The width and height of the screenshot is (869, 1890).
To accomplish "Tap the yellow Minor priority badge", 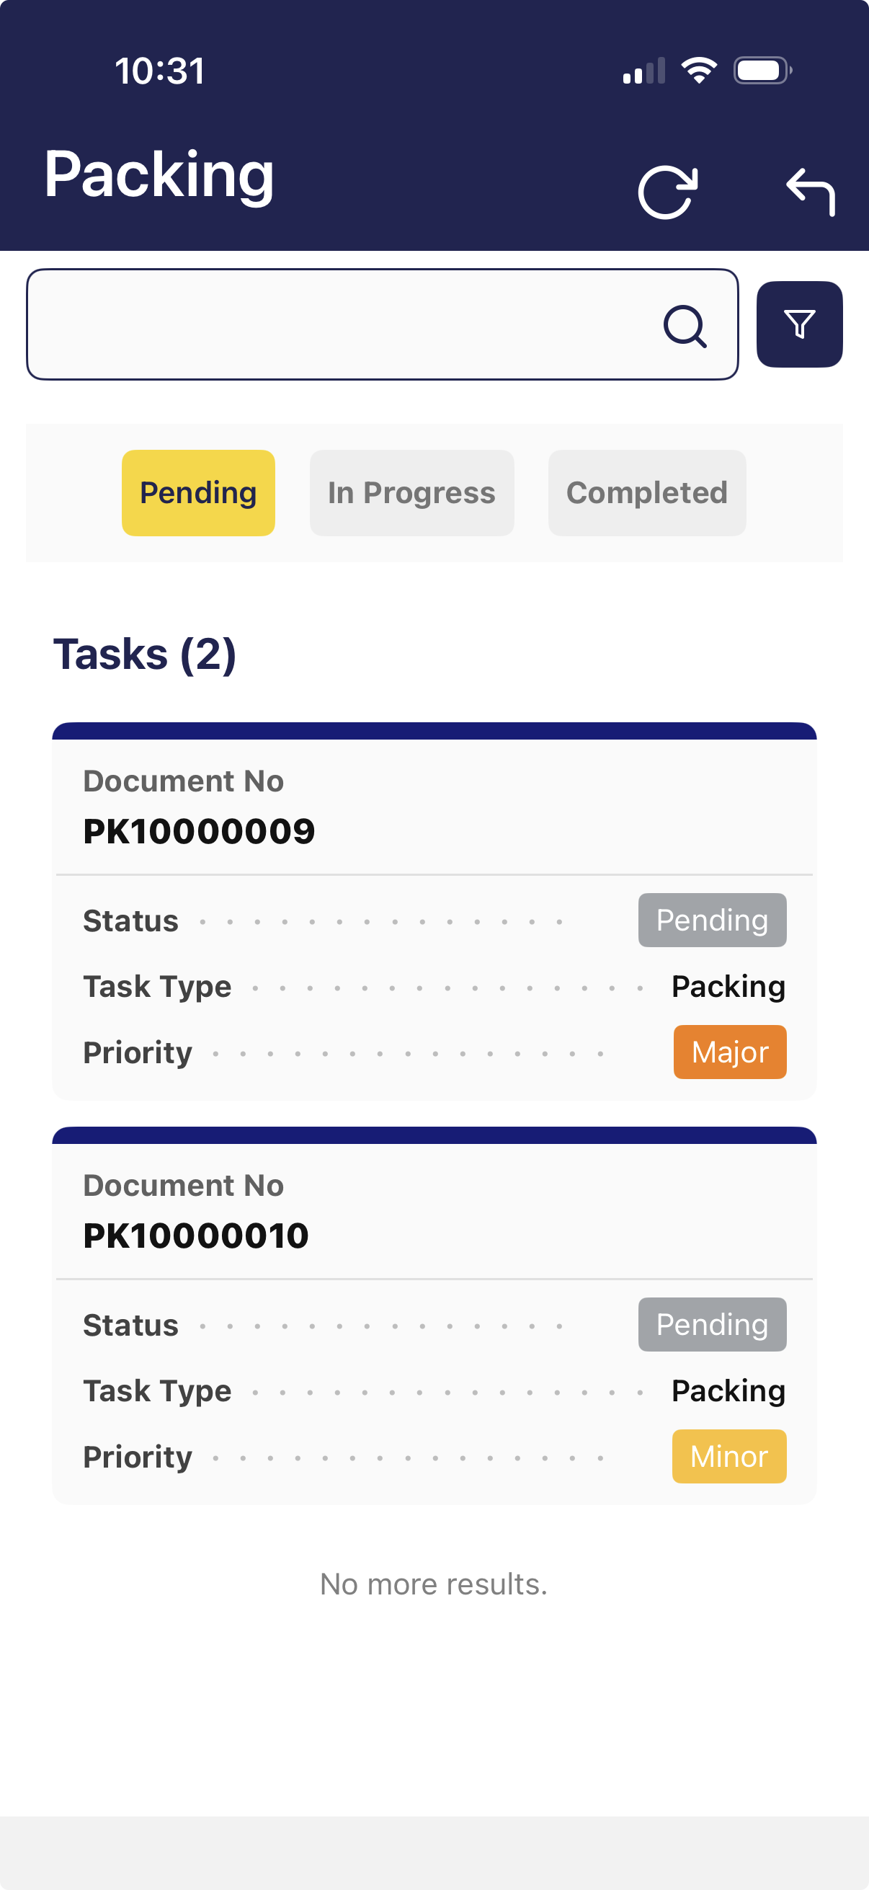I will click(x=729, y=1456).
